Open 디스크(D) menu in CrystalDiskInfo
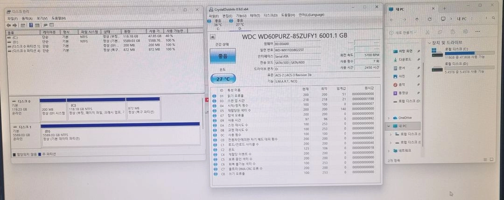The height and width of the screenshot is (200, 504). [x=271, y=15]
